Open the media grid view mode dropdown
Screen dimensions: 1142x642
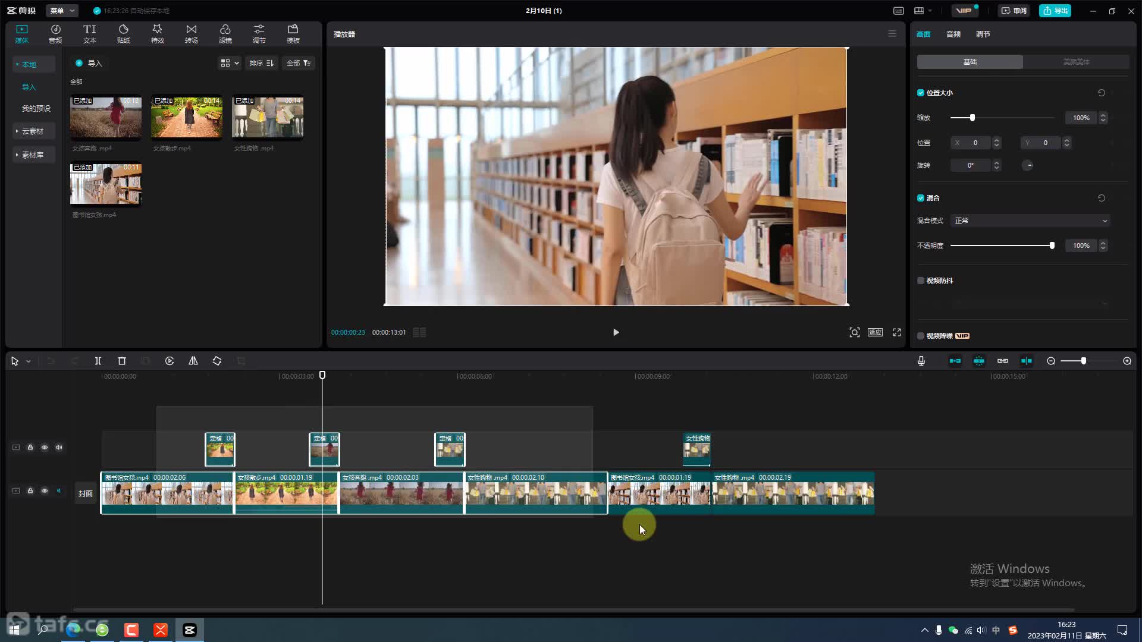pyautogui.click(x=230, y=63)
